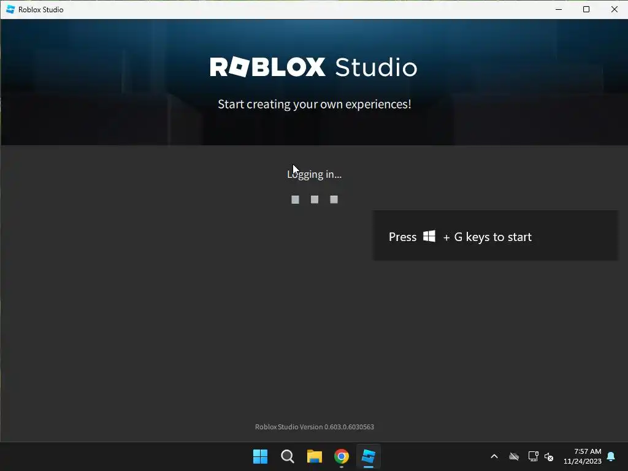Select the Roblox Studio taskbar icon
Viewport: 628px width, 471px height.
coord(369,456)
